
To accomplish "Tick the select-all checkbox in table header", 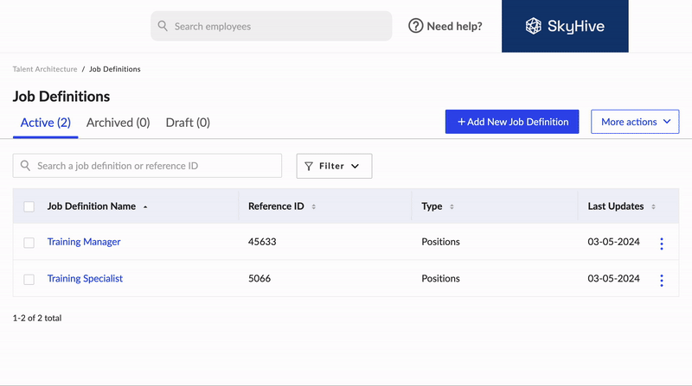I will (x=29, y=206).
